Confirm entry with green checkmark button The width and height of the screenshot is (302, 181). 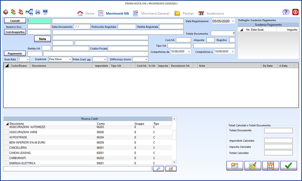coord(288,166)
